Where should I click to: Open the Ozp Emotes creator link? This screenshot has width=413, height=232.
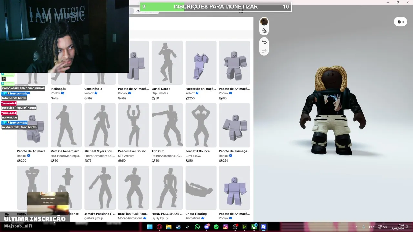point(160,93)
